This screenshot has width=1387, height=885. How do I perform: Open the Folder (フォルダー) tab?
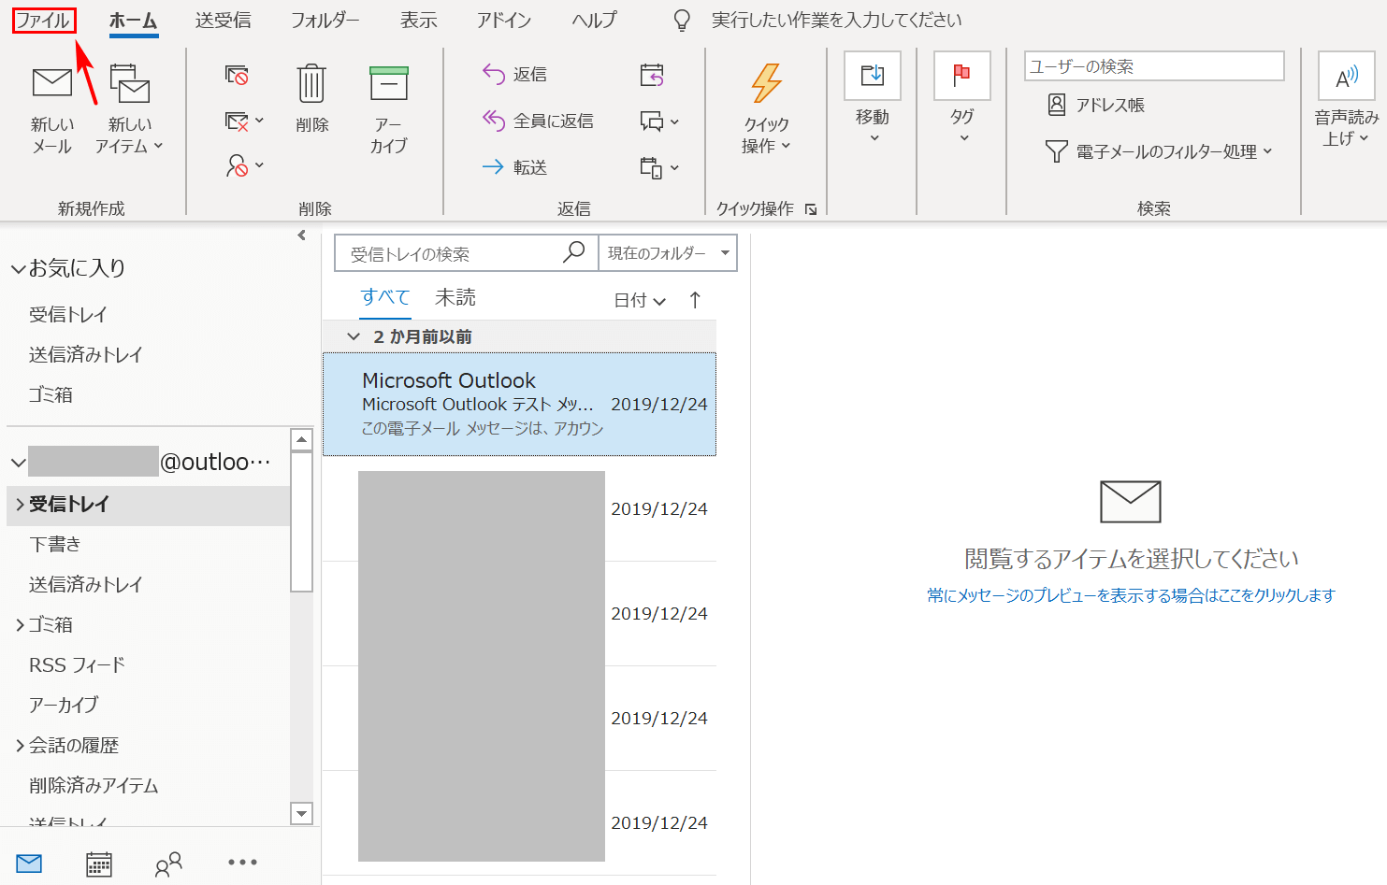click(325, 20)
